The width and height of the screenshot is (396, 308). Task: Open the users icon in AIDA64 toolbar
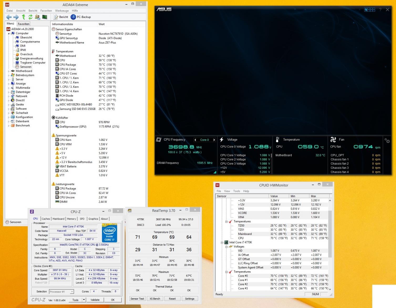(x=38, y=17)
